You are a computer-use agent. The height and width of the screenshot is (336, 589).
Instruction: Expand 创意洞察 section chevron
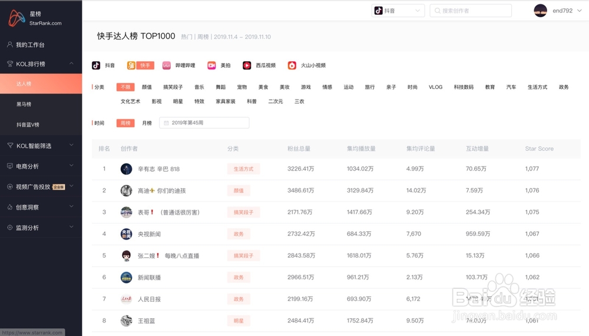click(71, 207)
